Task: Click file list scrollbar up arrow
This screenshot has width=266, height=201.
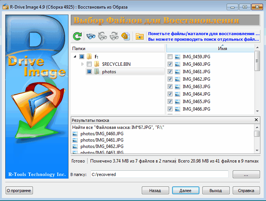Action: pos(257,47)
